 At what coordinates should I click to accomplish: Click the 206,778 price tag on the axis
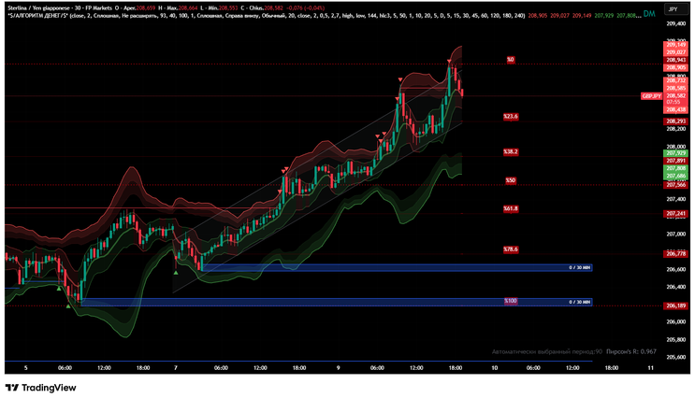[675, 254]
